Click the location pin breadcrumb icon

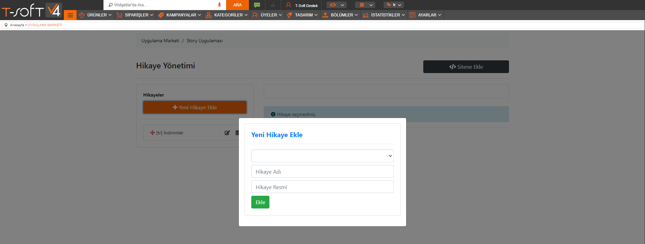point(6,25)
